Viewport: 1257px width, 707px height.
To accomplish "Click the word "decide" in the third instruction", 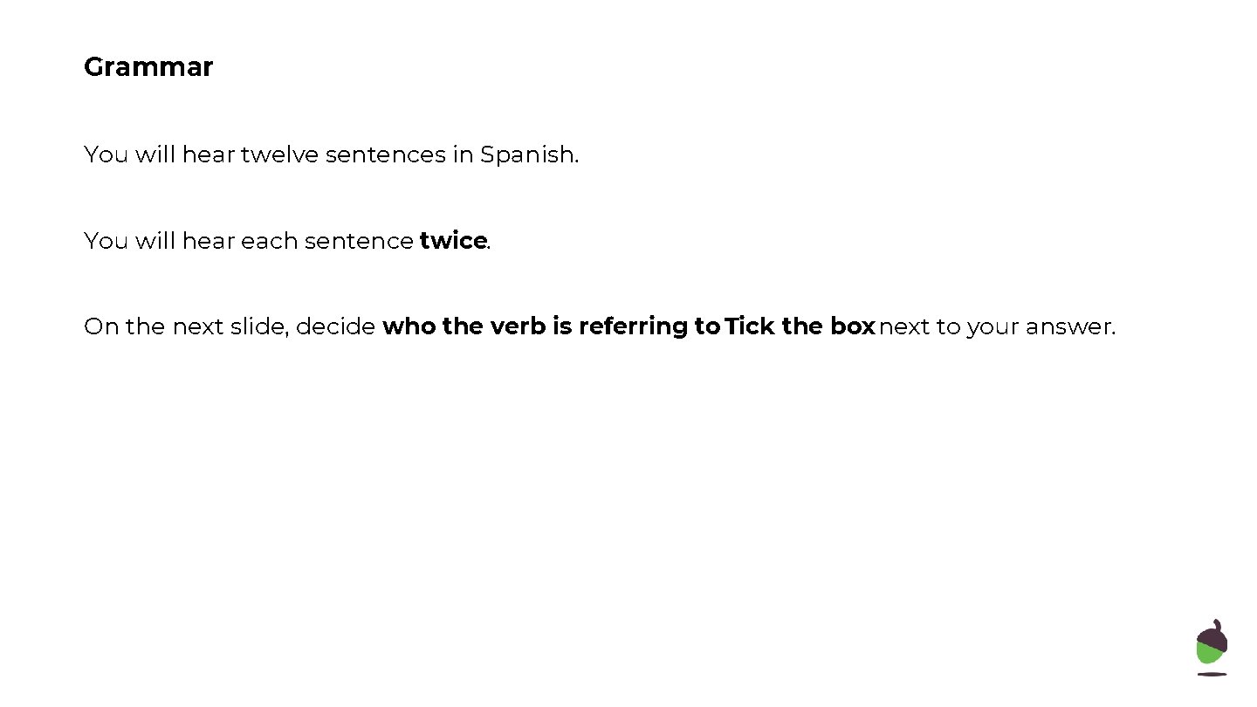I will tap(336, 326).
